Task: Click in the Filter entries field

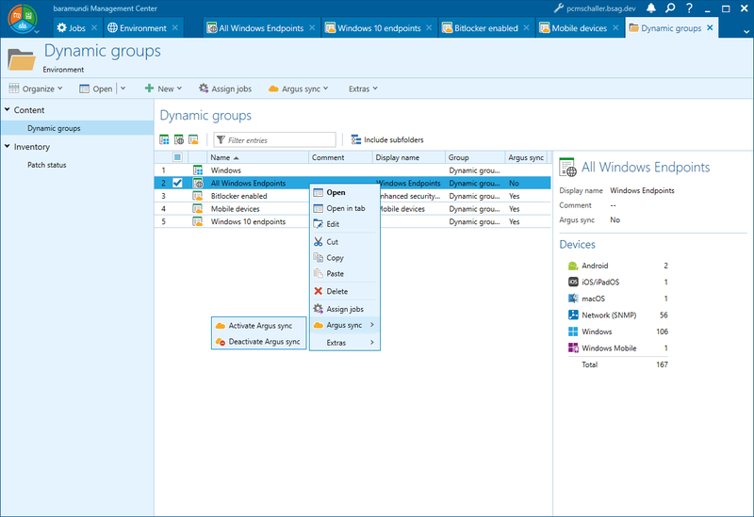Action: (x=274, y=139)
